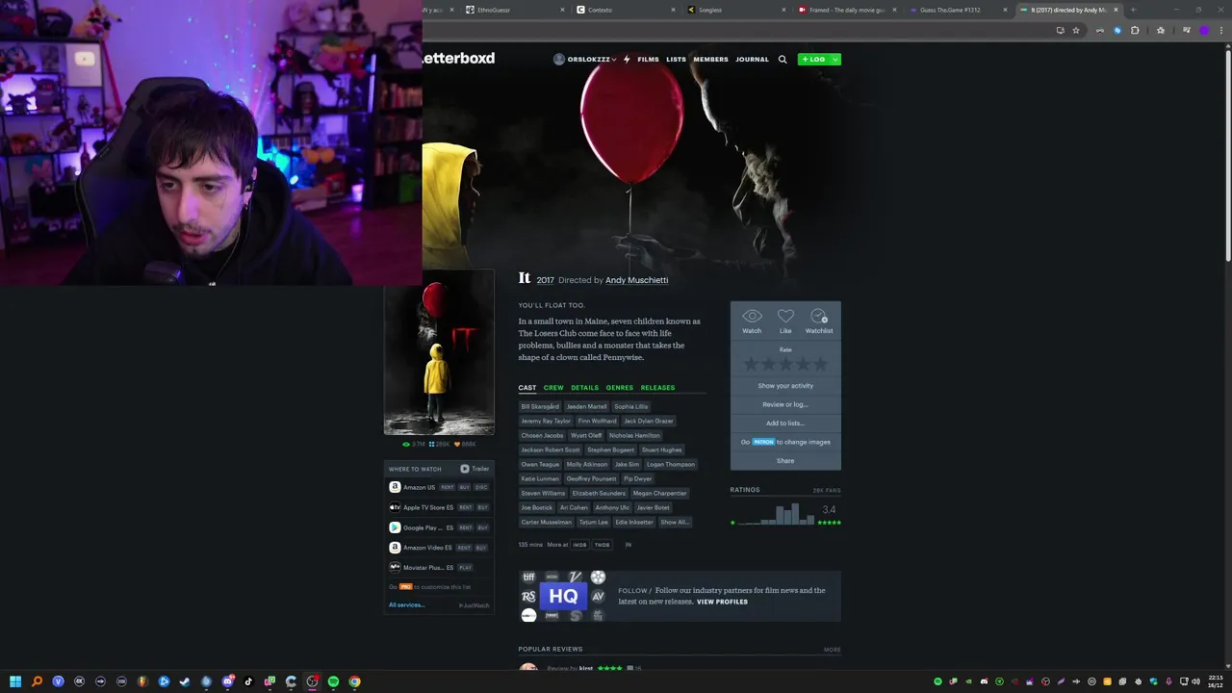The image size is (1232, 693).
Task: Open the ORSLOKZZZ profile dropdown
Action: coord(585,59)
